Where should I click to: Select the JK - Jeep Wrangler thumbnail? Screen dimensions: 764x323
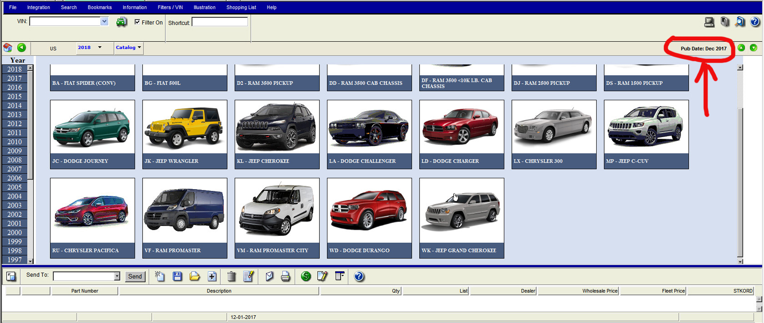tap(184, 128)
